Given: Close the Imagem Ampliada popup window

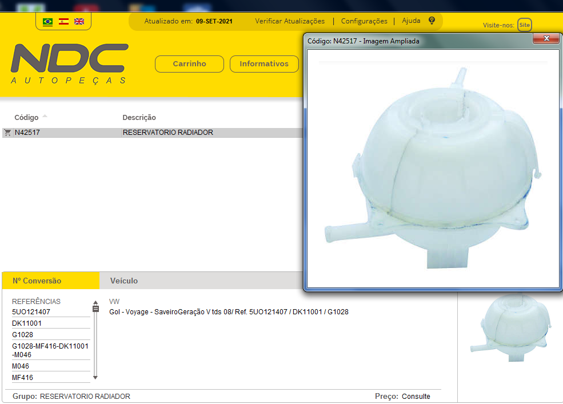Looking at the screenshot, I should (545, 39).
